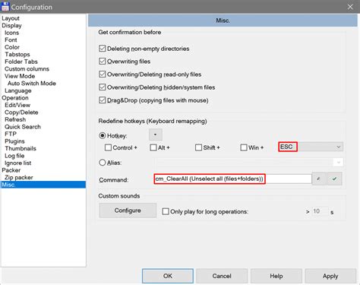Open the Alias dropdown list

click(339, 163)
